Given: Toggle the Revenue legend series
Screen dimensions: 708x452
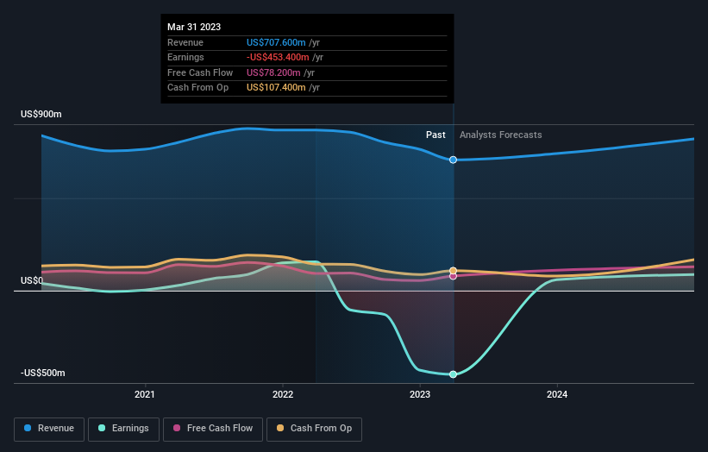Looking at the screenshot, I should coord(49,429).
